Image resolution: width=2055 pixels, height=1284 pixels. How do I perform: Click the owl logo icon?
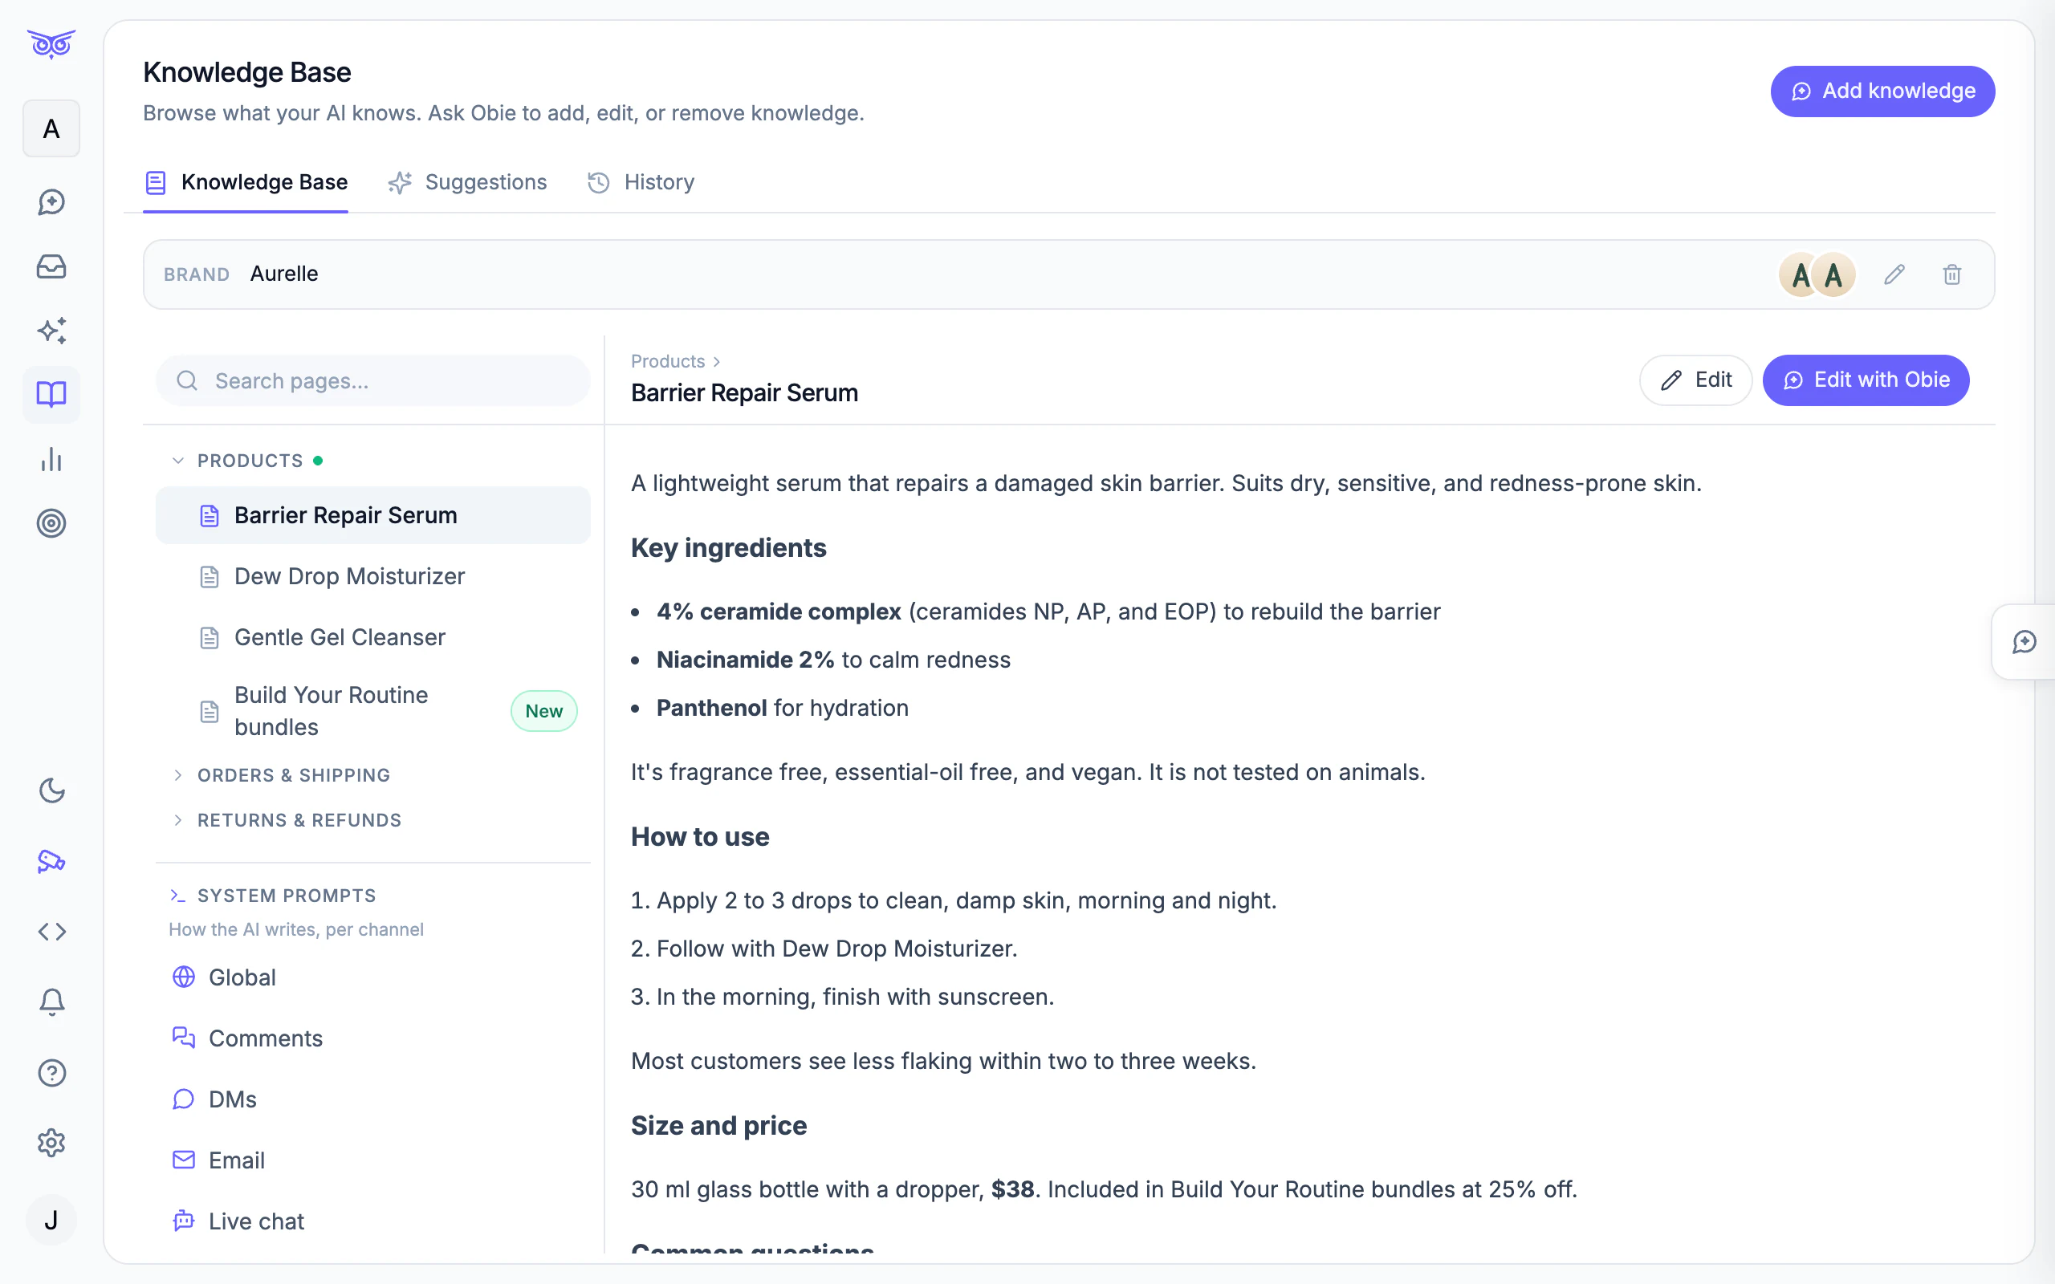pos(51,43)
